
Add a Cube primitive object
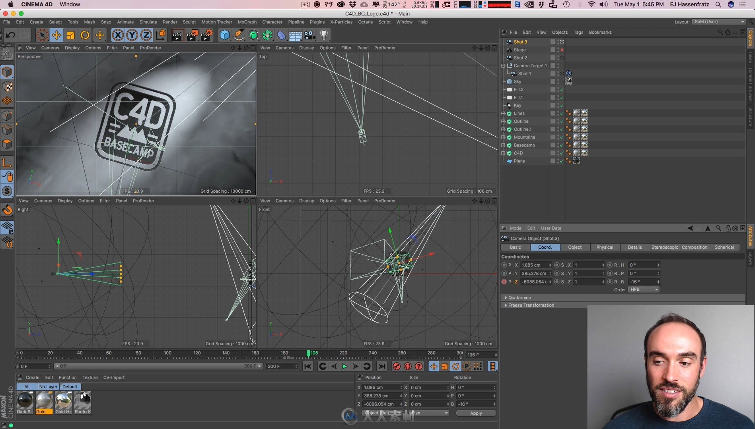tap(225, 35)
